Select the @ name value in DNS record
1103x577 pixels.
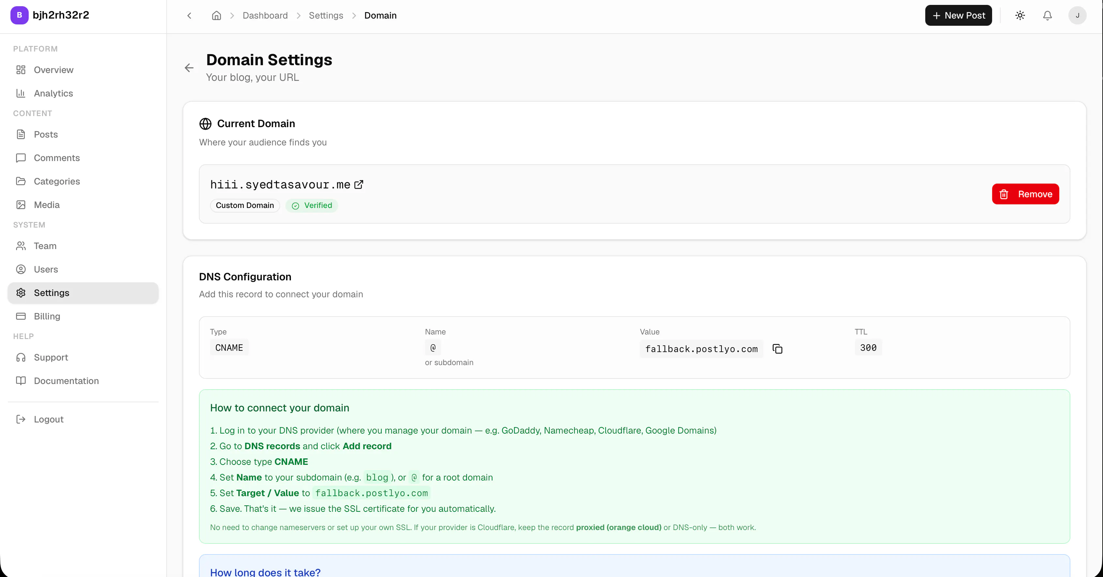click(x=433, y=348)
